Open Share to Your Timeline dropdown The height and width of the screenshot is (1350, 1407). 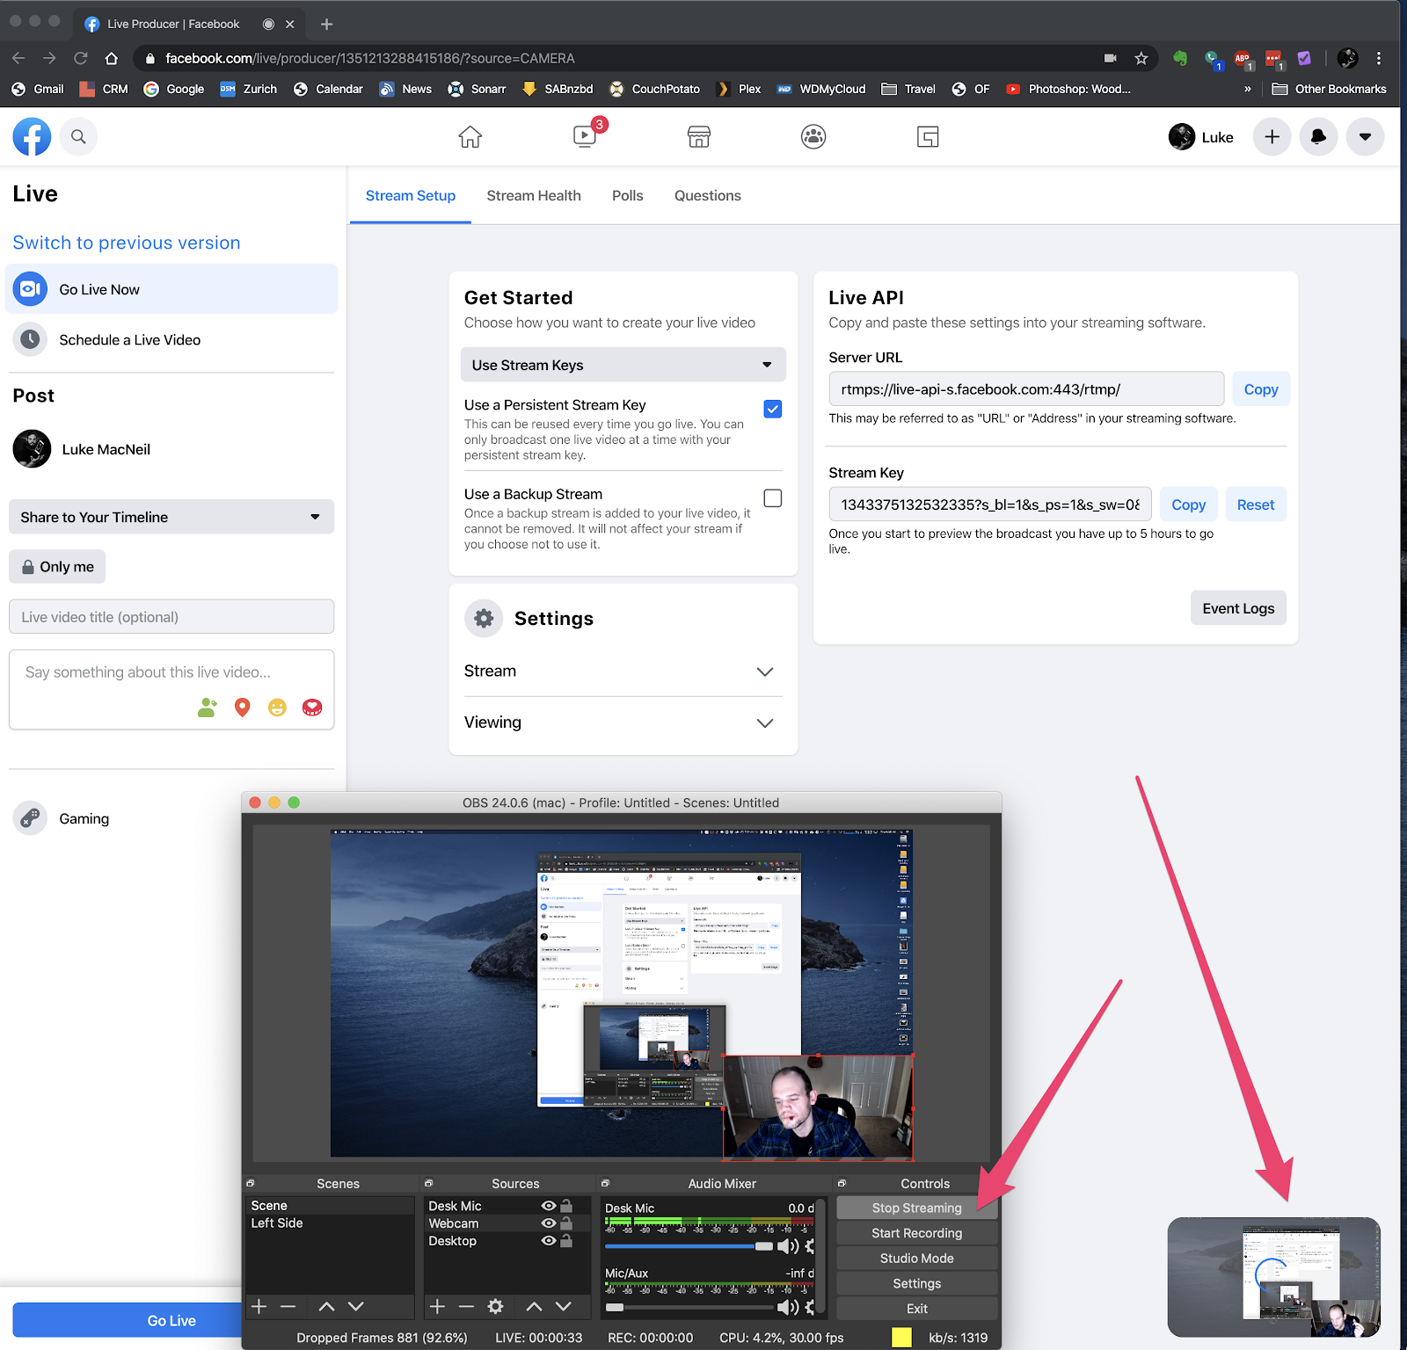click(171, 517)
